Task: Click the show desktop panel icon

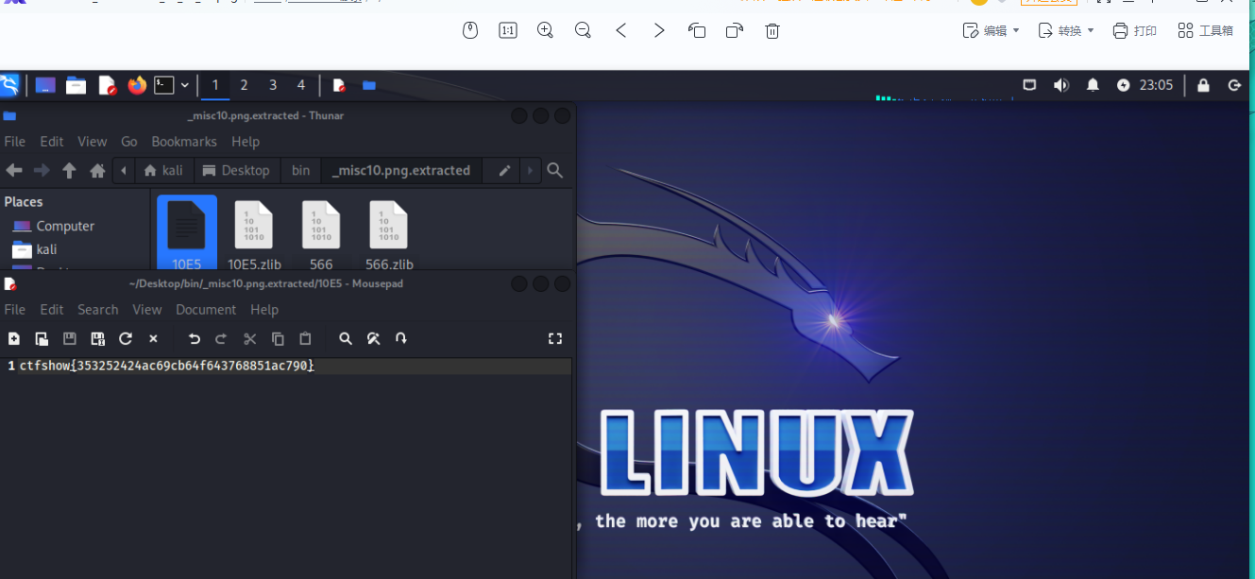Action: (44, 85)
